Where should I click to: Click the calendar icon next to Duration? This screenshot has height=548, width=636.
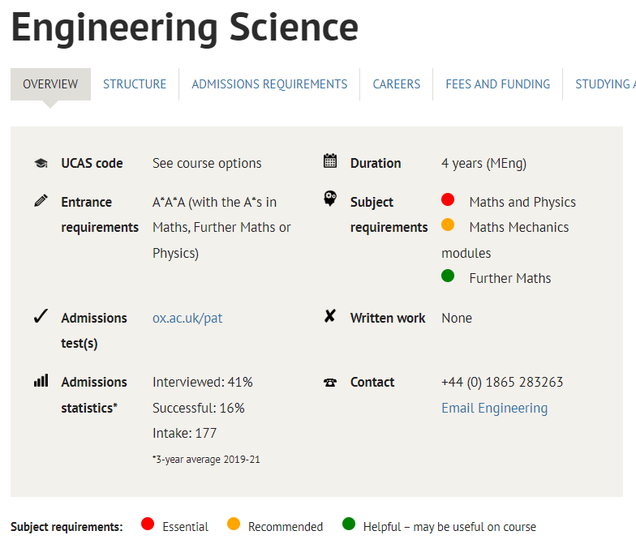pos(330,161)
